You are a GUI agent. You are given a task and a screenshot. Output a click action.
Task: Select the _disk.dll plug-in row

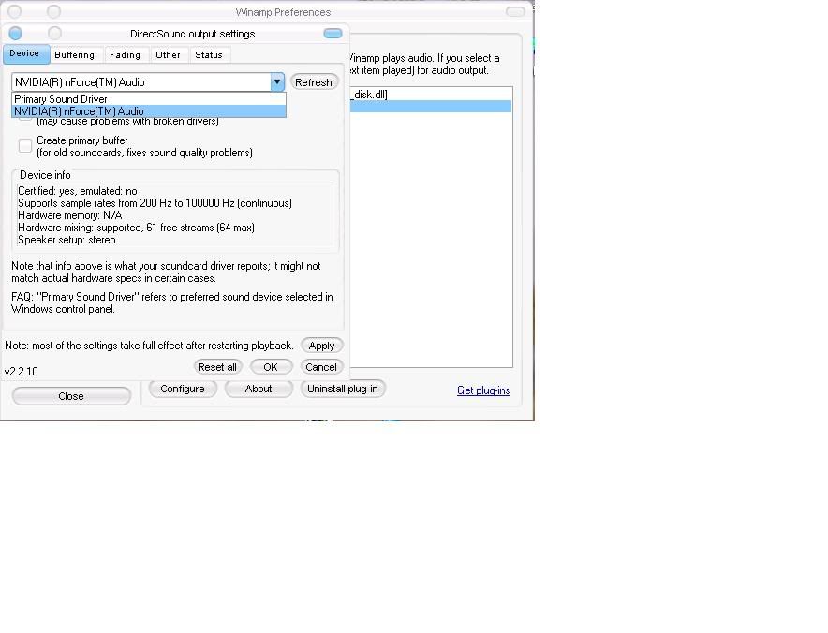pyautogui.click(x=430, y=95)
